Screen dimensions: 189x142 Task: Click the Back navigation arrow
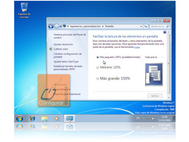[x=51, y=27]
